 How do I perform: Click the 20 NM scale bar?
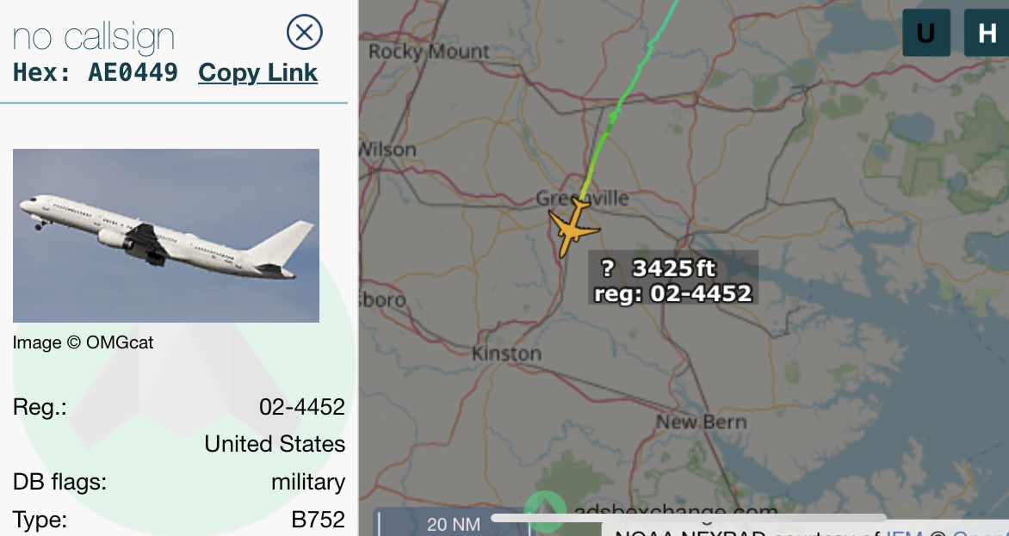pos(453,523)
